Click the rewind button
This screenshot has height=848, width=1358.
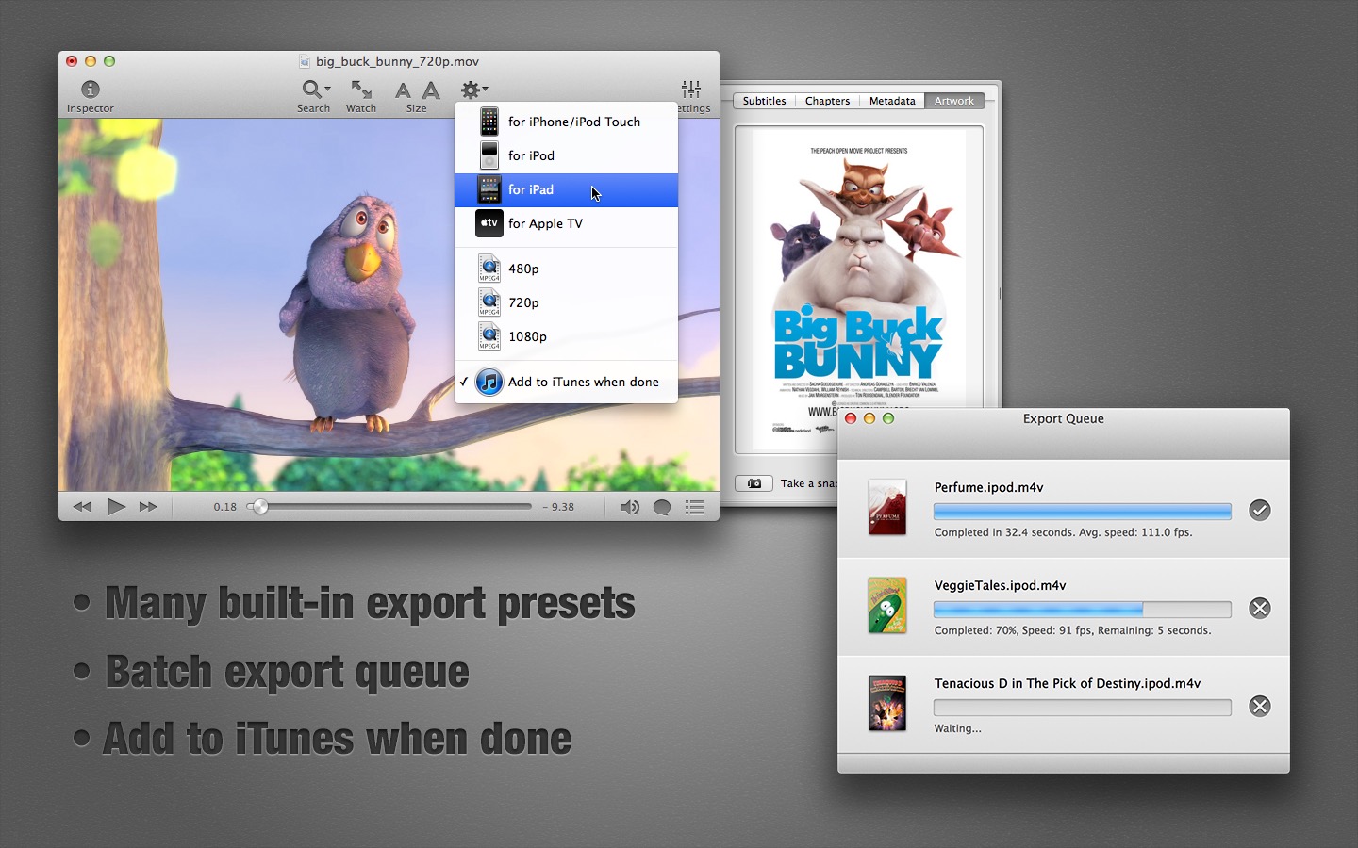pyautogui.click(x=82, y=507)
